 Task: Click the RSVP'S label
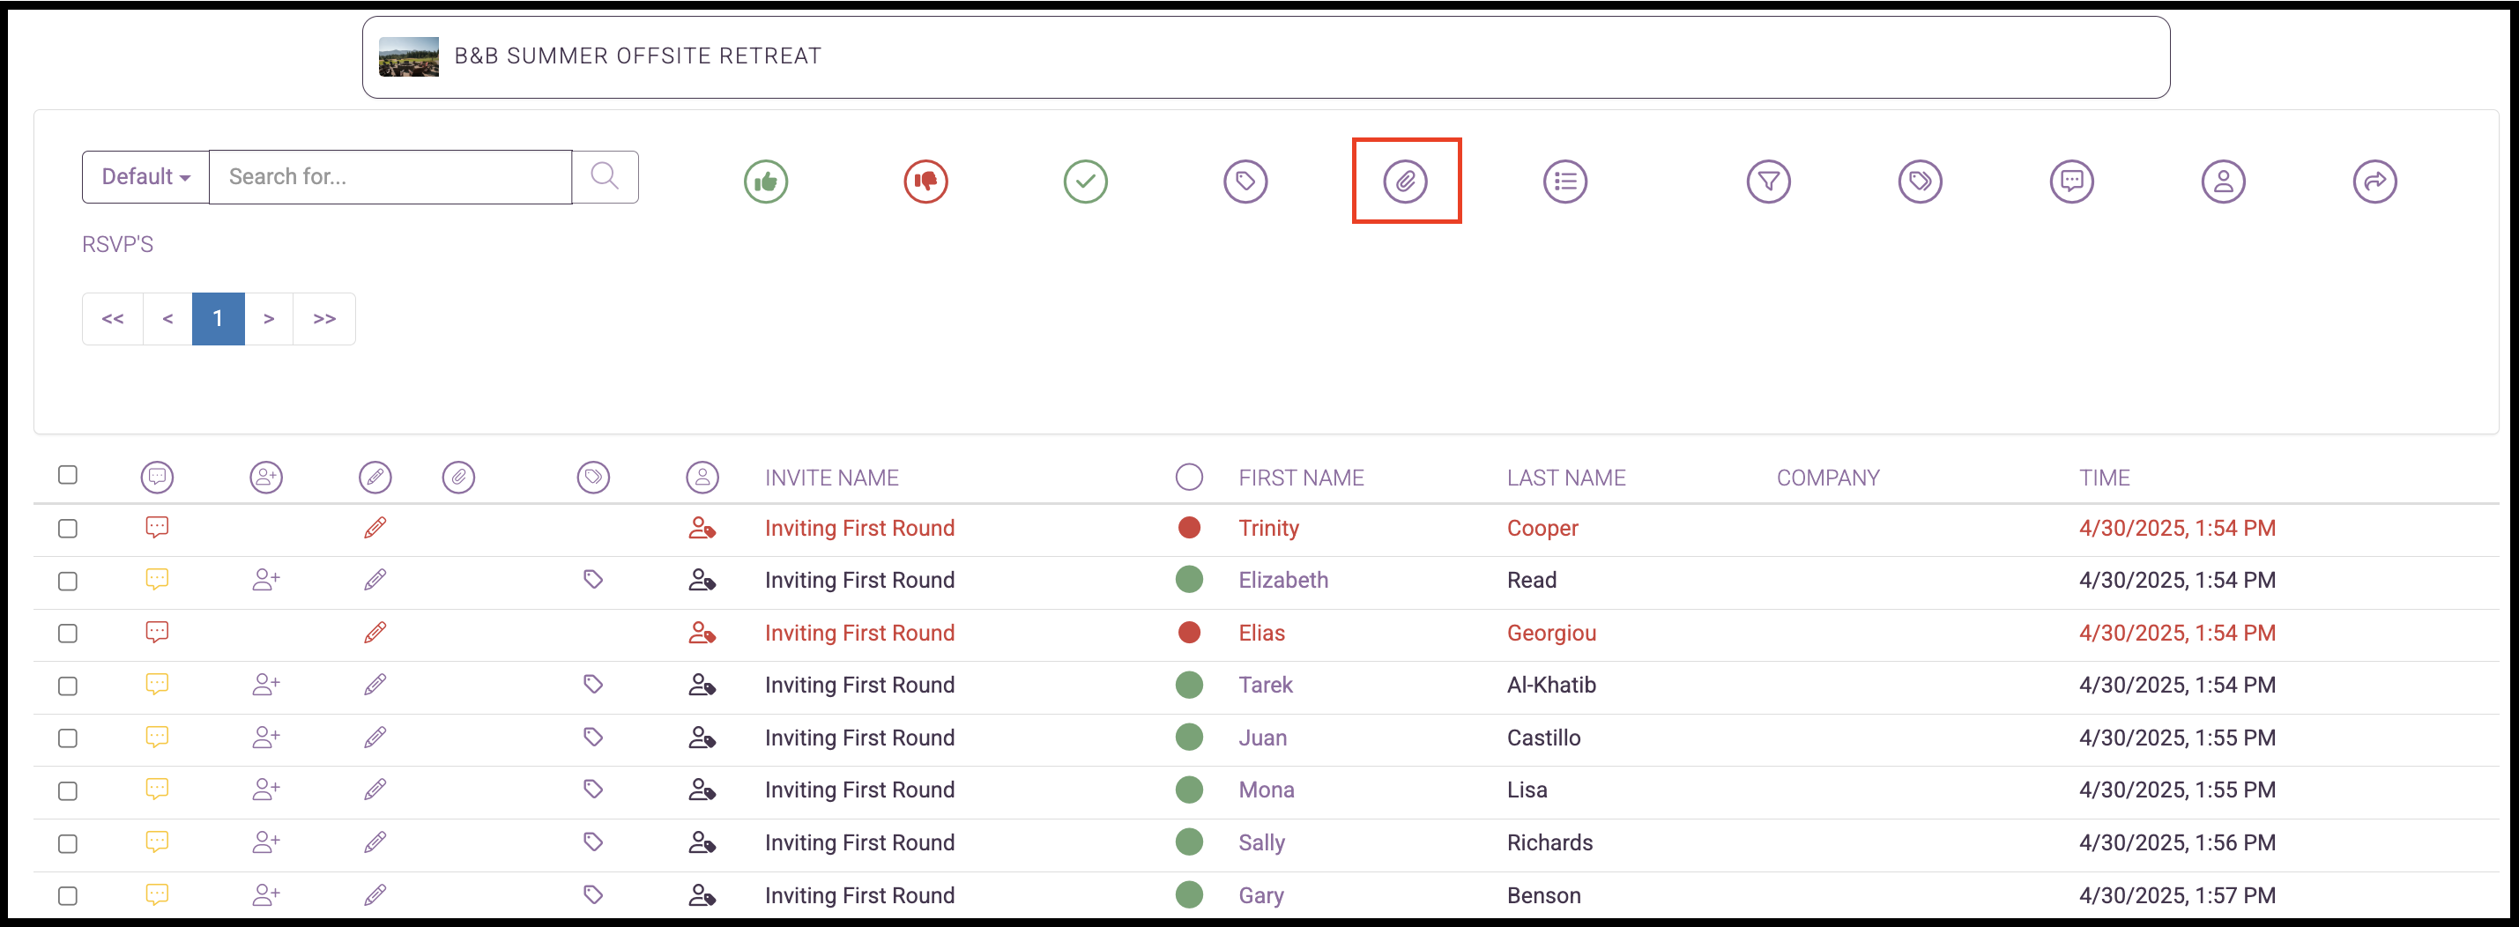tap(117, 244)
